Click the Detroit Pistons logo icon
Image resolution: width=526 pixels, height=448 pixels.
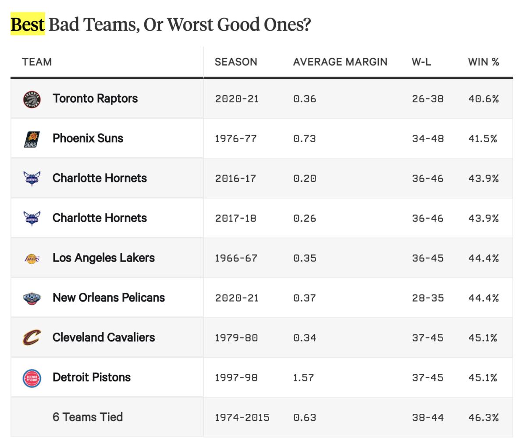point(31,378)
